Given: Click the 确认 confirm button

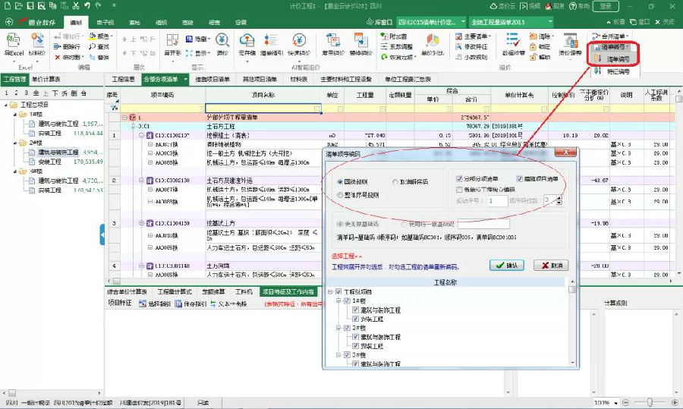Looking at the screenshot, I should pos(506,266).
